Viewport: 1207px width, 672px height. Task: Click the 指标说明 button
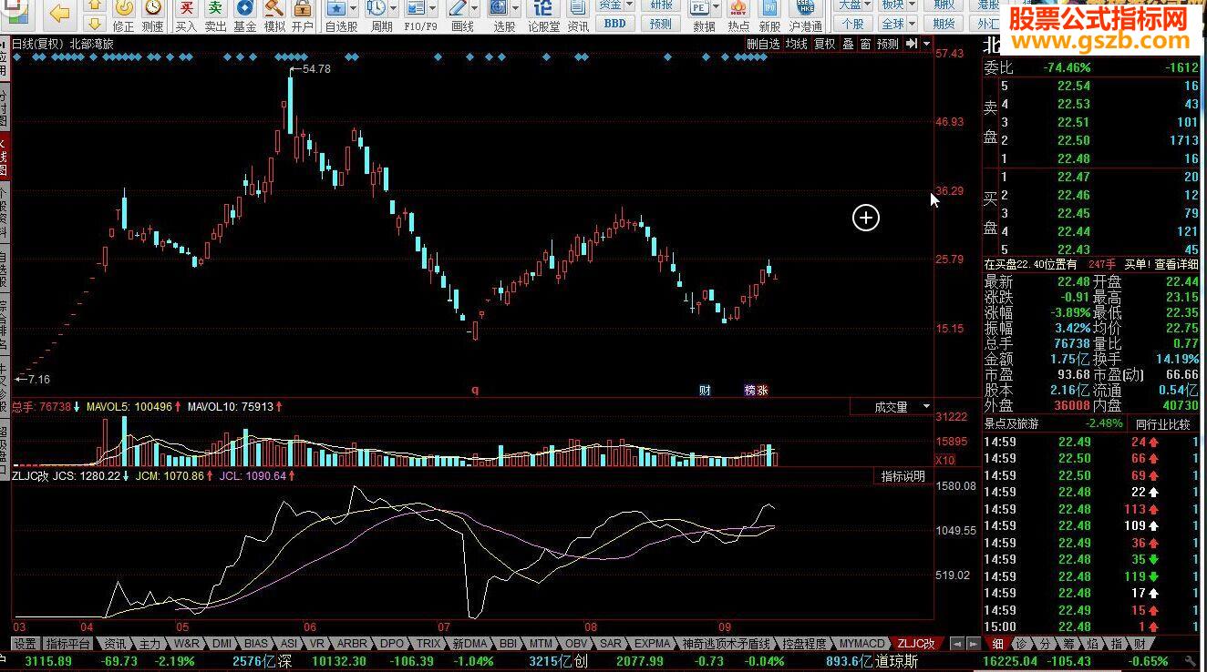click(903, 476)
